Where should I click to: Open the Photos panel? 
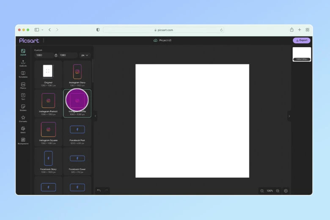pos(23,85)
